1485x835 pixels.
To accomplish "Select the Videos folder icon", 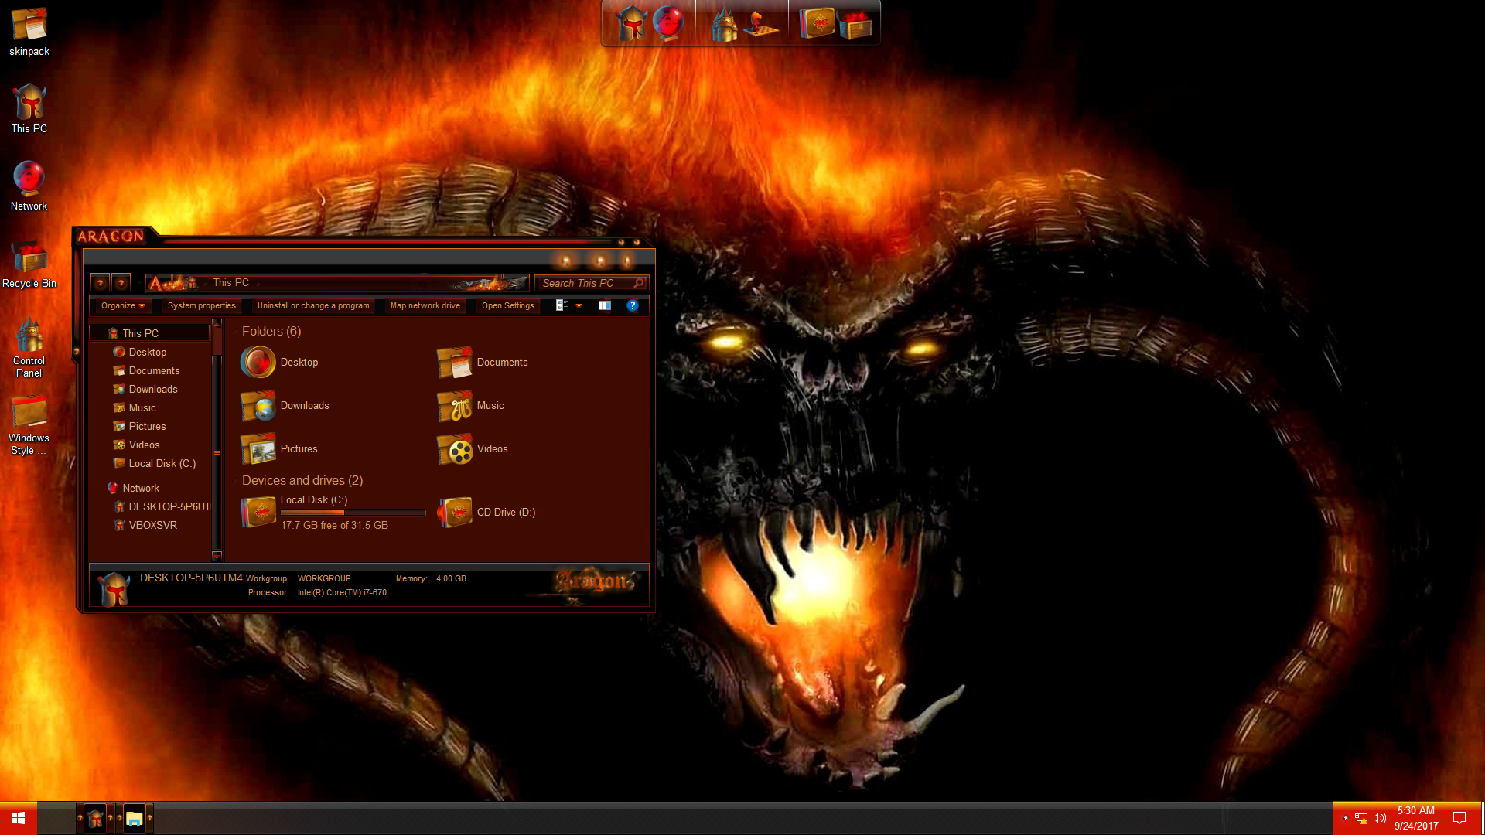I will (455, 449).
